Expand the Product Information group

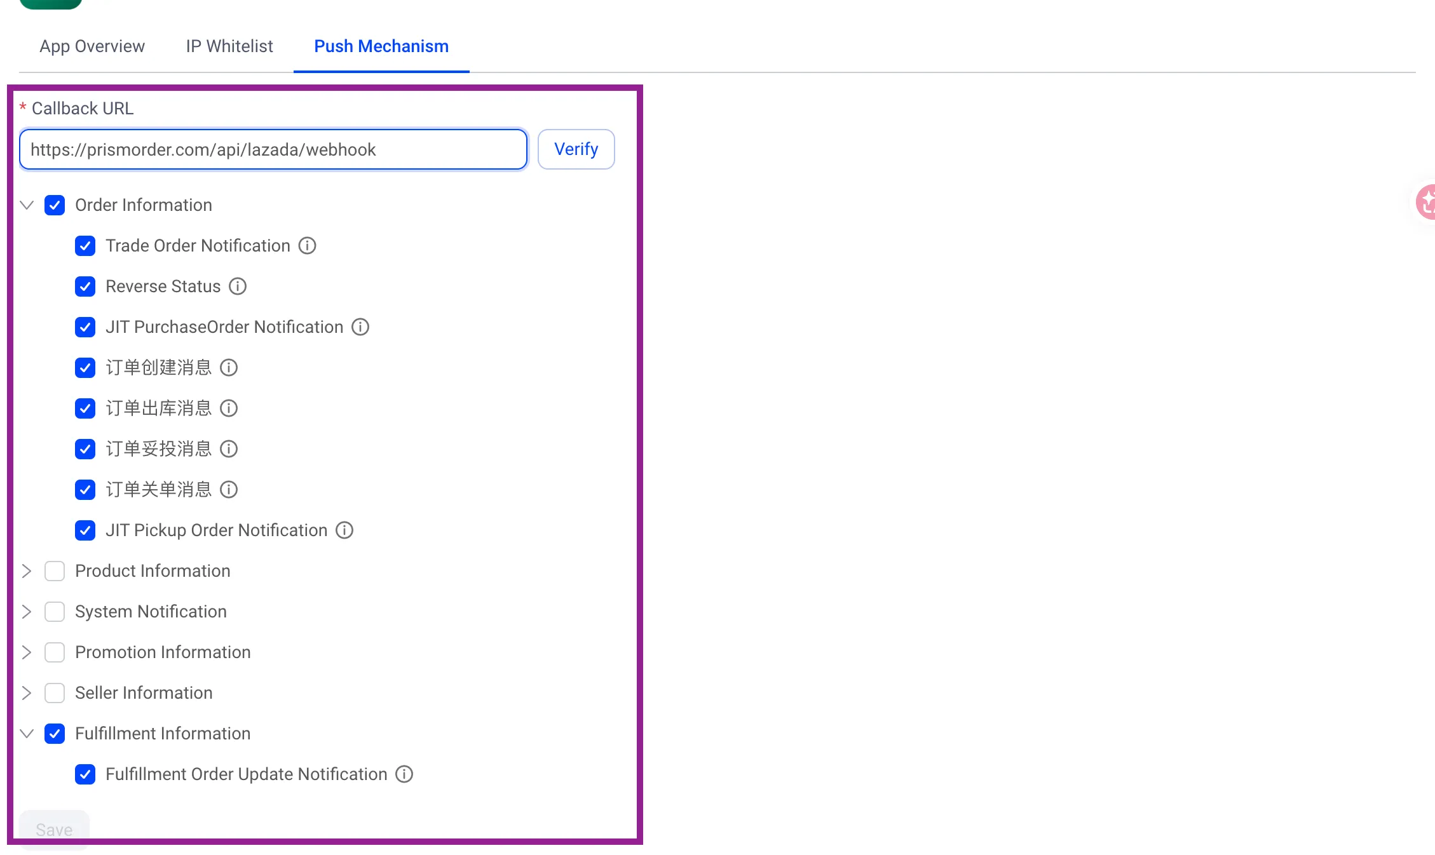tap(27, 571)
